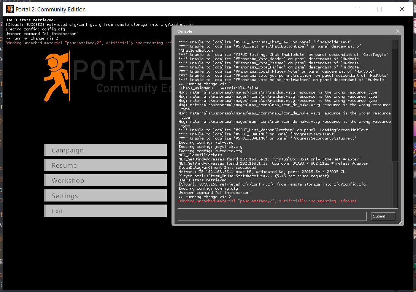Screen dimensions: 416x292
Task: Click the Resume menu option
Action: [105, 165]
